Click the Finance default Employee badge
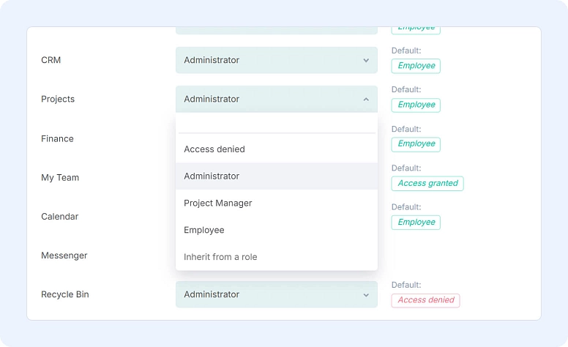The height and width of the screenshot is (347, 568). click(x=416, y=144)
